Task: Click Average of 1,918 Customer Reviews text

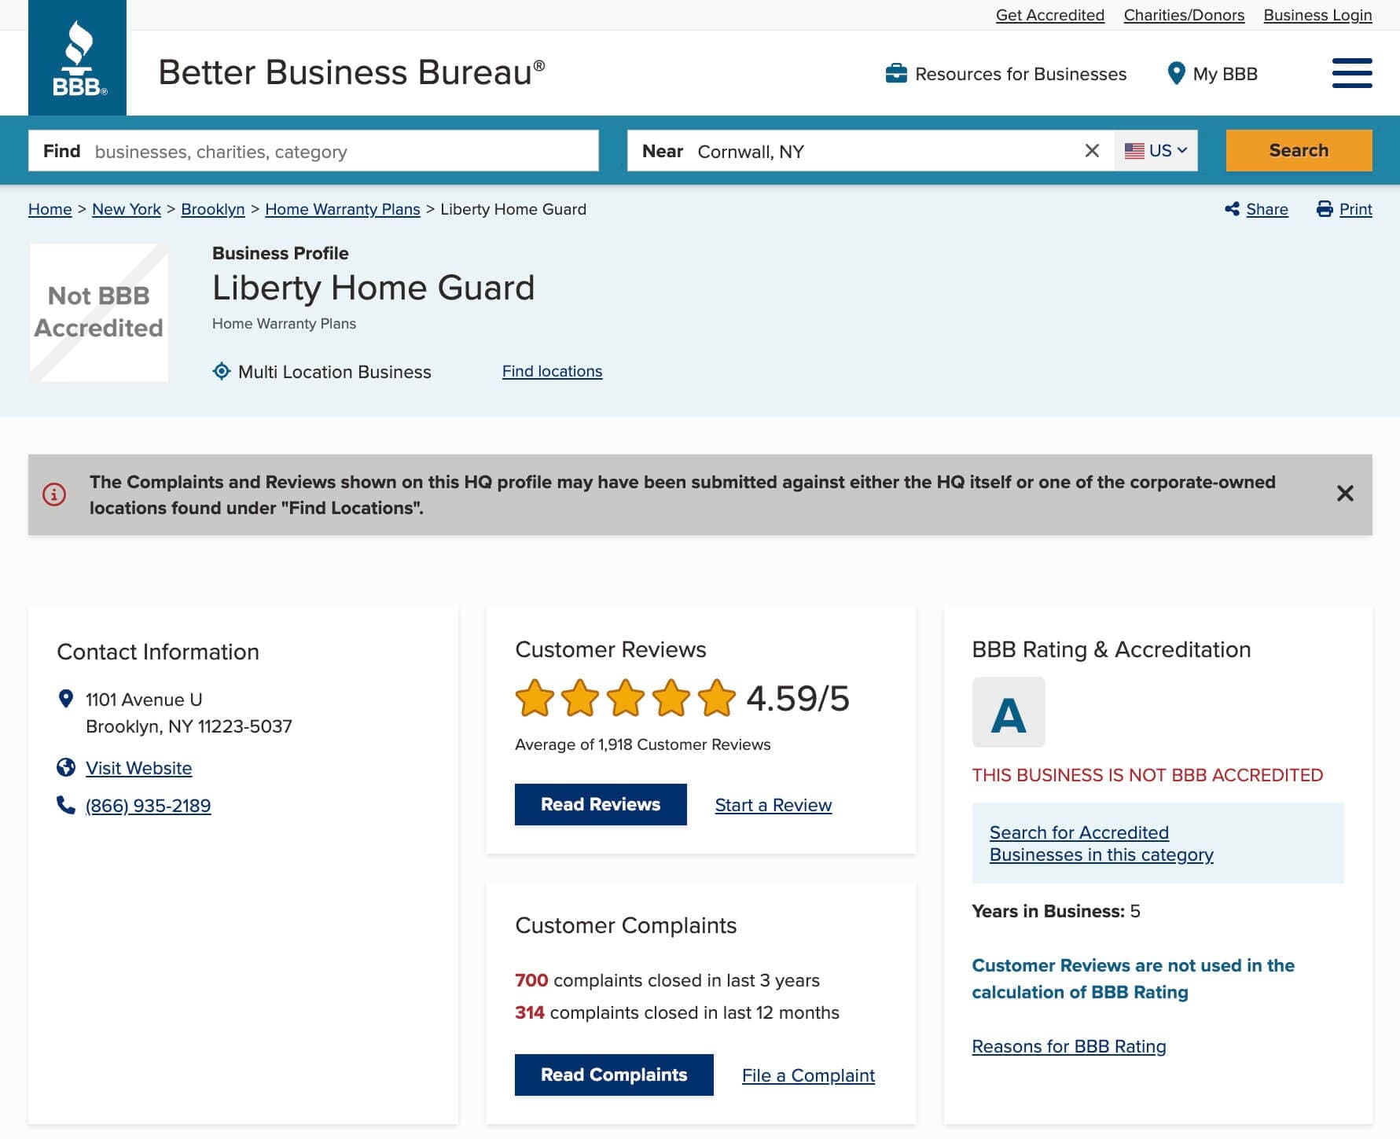Action: [x=643, y=744]
